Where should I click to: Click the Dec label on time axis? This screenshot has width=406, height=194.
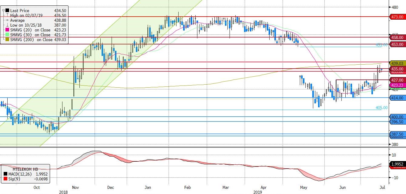click(111, 187)
